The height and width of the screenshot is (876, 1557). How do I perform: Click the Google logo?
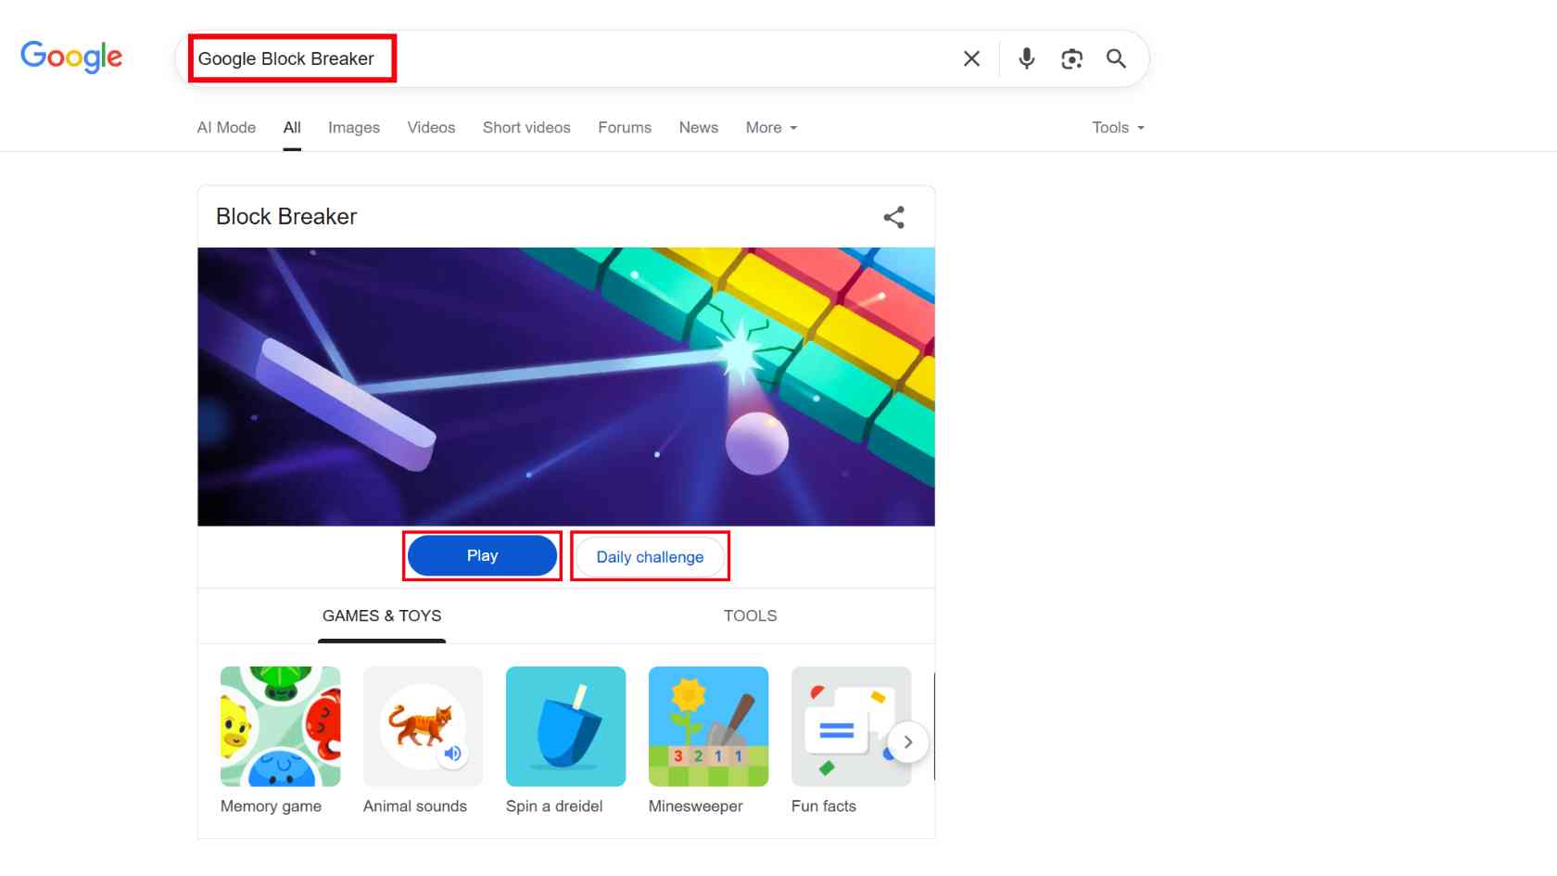tap(71, 57)
